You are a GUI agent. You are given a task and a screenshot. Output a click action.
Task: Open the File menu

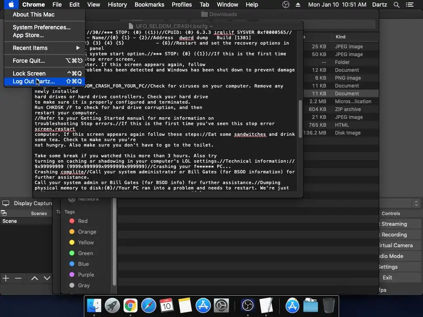(57, 5)
